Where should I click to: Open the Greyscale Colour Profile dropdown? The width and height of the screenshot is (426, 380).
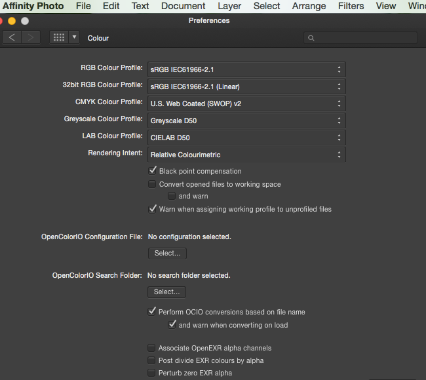tap(246, 121)
